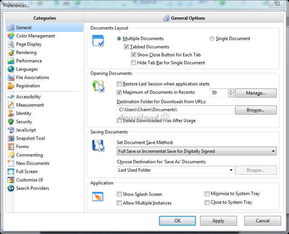The height and width of the screenshot is (234, 289).
Task: Click the Color Management category icon
Action: click(11, 36)
